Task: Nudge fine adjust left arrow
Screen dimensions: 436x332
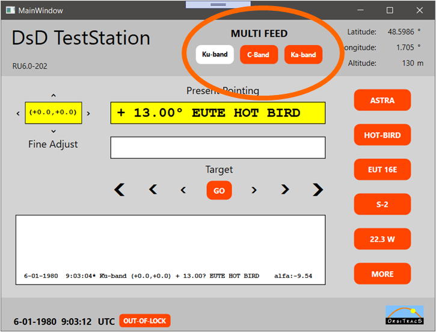Action: coord(18,114)
